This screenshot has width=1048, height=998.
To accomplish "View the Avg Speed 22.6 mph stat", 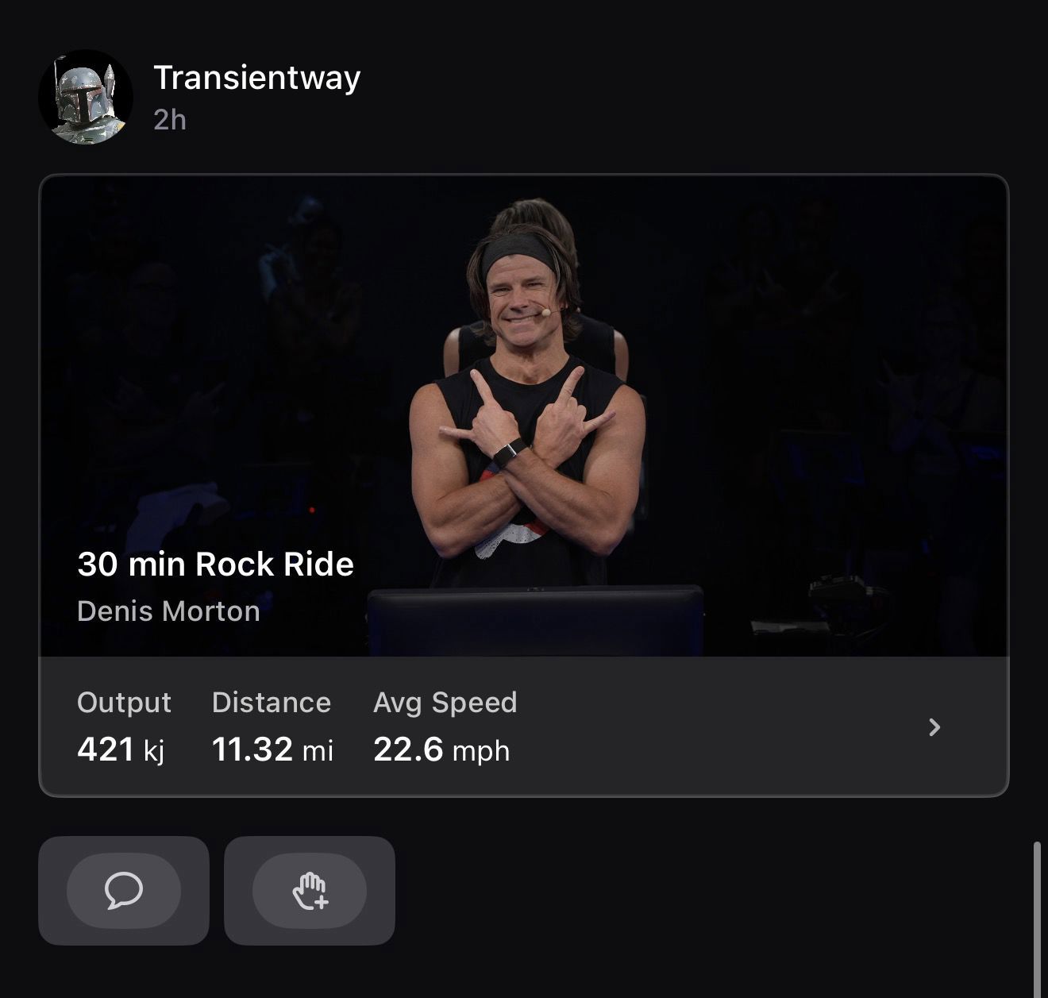I will click(x=445, y=726).
